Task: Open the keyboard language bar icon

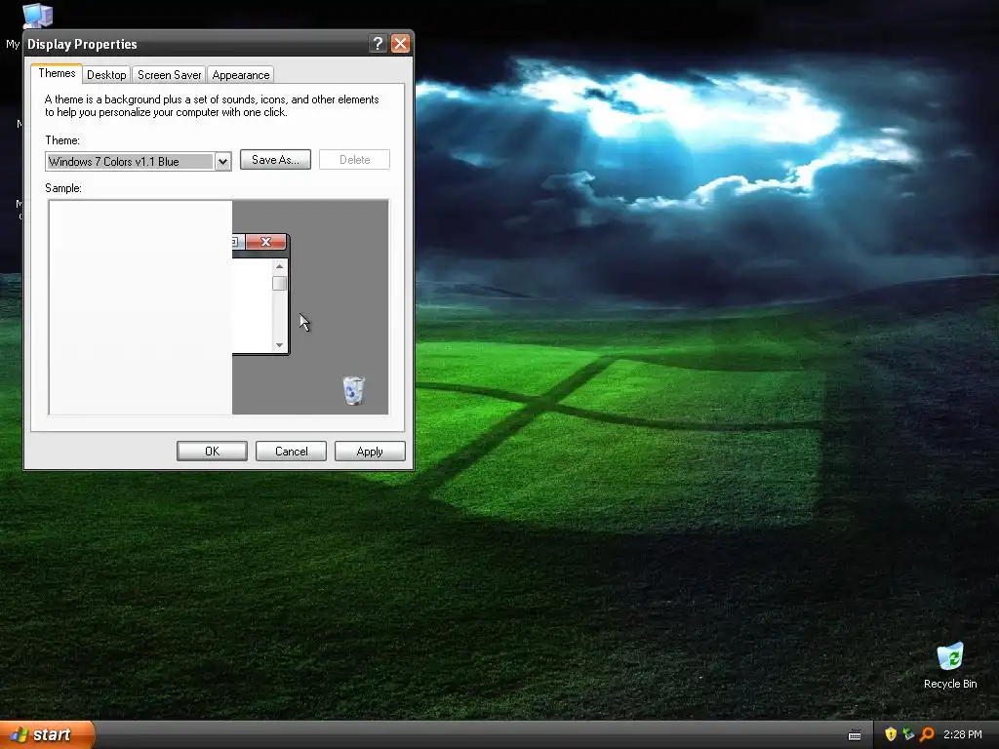Action: tap(855, 735)
